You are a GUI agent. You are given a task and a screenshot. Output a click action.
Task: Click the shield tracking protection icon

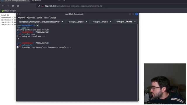pyautogui.click(x=39, y=6)
